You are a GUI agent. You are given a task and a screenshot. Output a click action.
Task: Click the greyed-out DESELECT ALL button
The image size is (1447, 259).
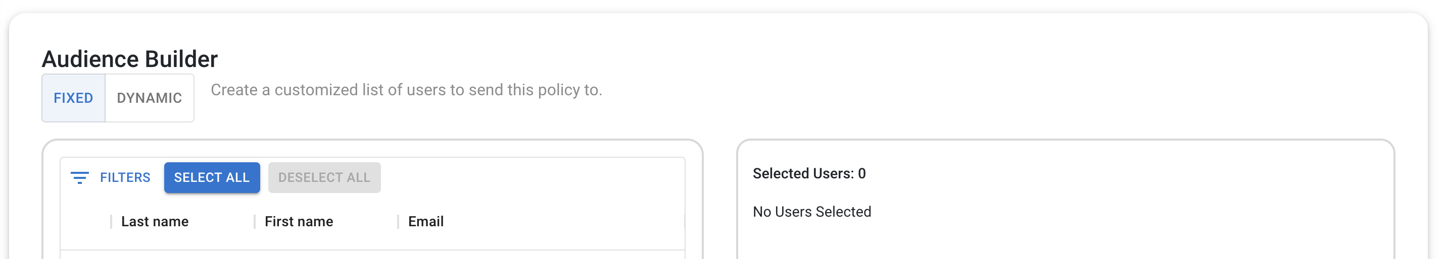(324, 178)
